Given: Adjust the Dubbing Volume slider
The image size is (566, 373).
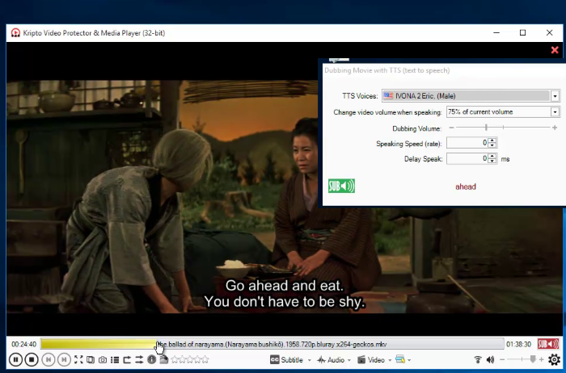Looking at the screenshot, I should (x=503, y=128).
